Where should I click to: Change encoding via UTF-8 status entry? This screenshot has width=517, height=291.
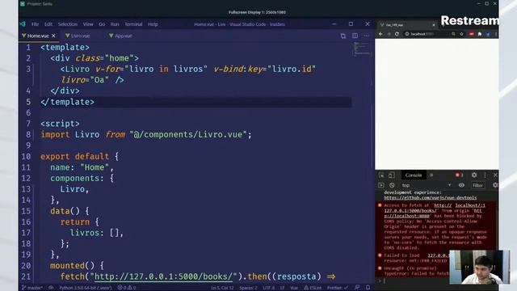(269, 288)
